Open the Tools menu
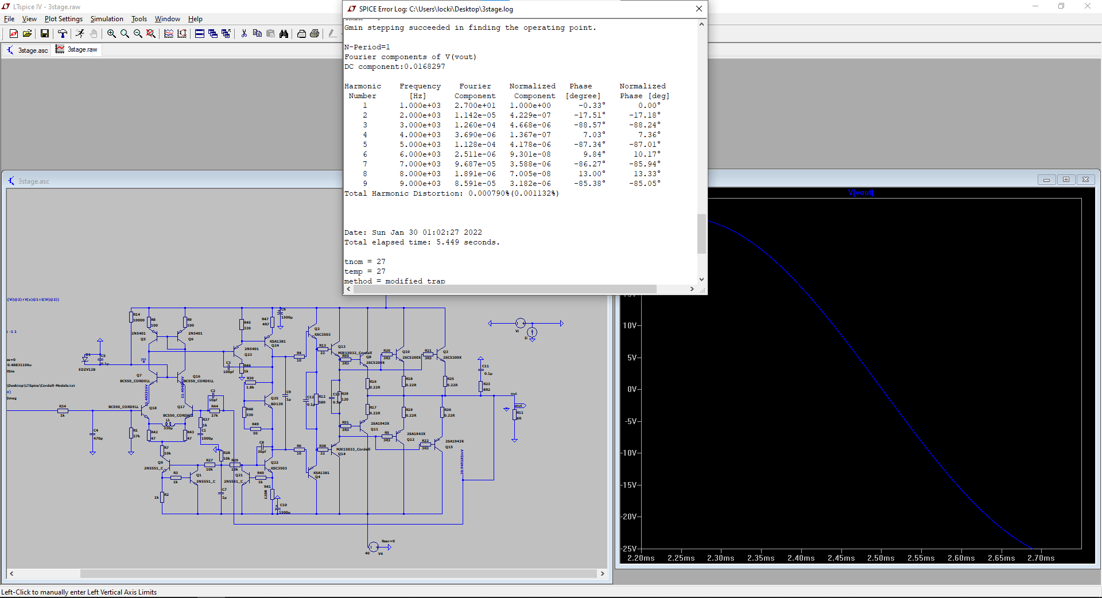Image resolution: width=1102 pixels, height=598 pixels. pos(139,19)
